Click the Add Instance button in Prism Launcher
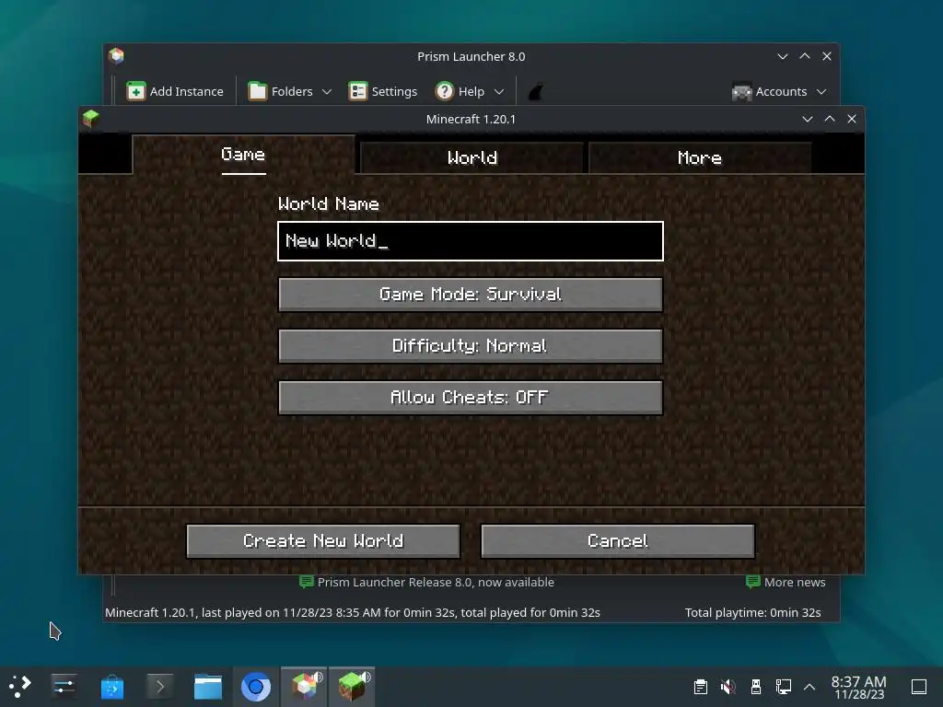This screenshot has width=943, height=707. (x=175, y=91)
